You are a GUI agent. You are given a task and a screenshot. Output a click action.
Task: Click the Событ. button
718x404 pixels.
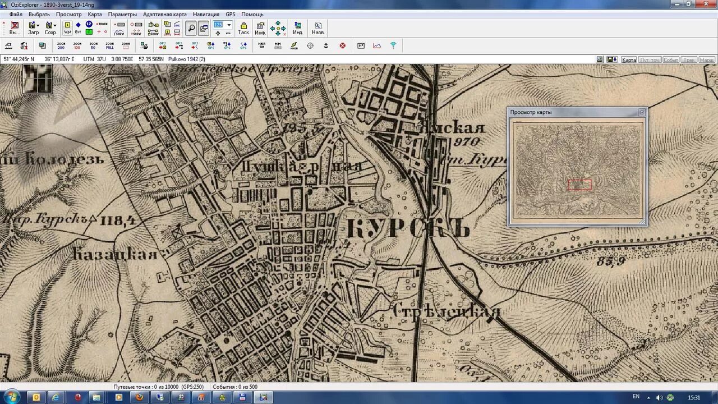[x=671, y=59]
